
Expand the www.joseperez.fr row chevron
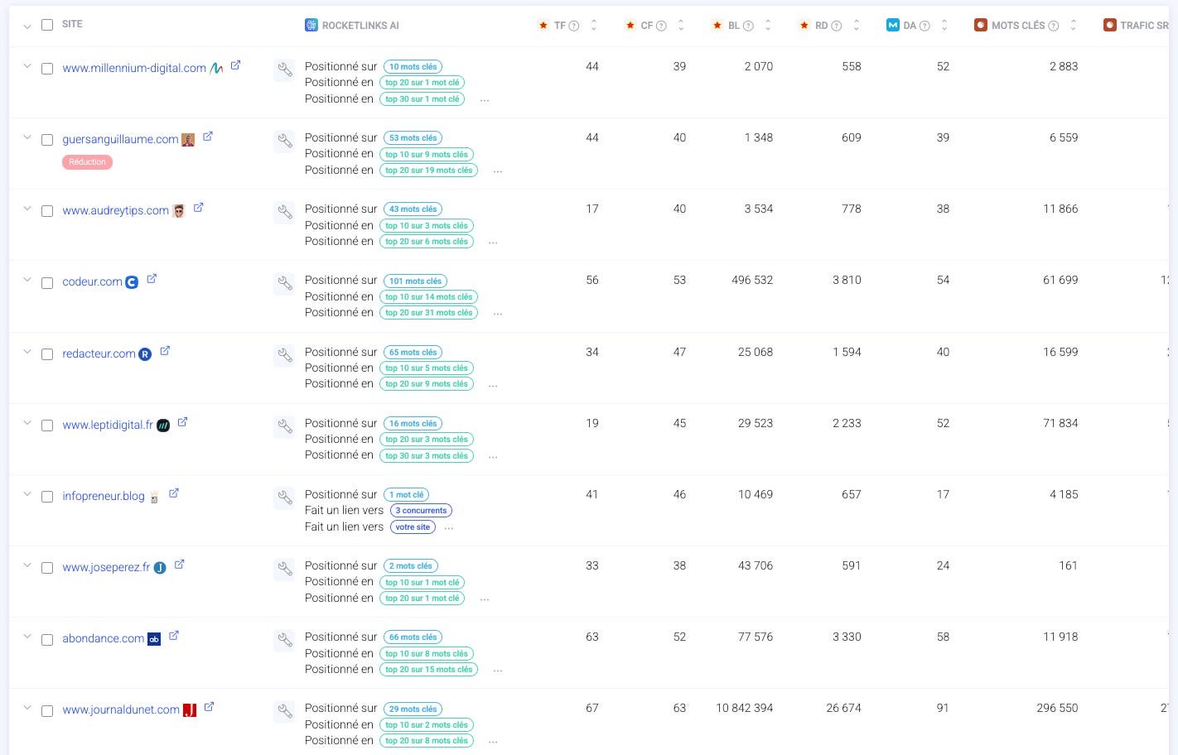click(x=27, y=565)
